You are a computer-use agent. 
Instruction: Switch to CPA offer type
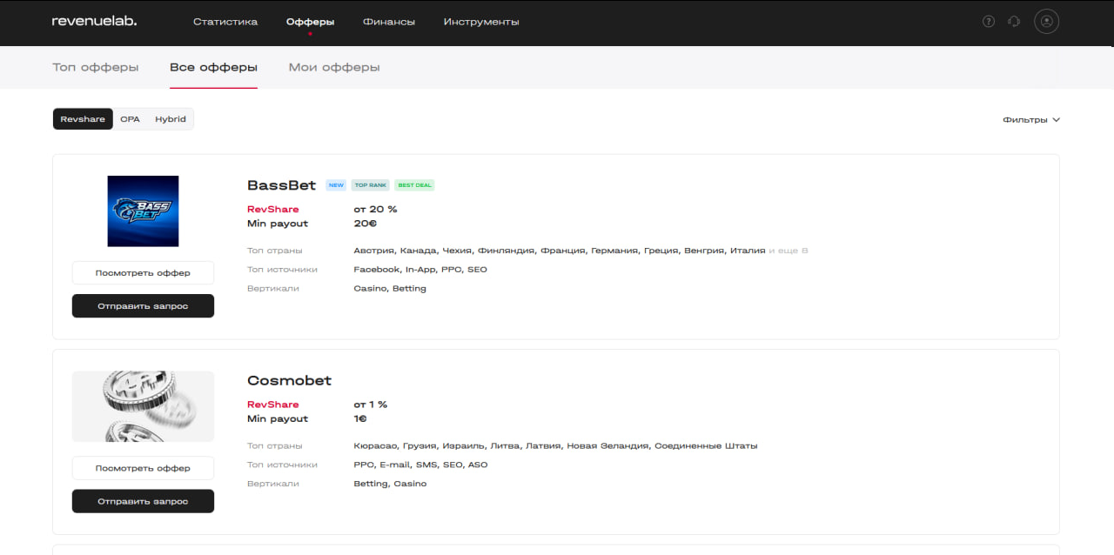[x=130, y=119]
